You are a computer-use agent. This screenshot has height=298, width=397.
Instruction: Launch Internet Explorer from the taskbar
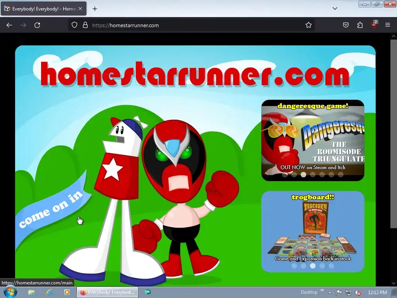click(49, 292)
